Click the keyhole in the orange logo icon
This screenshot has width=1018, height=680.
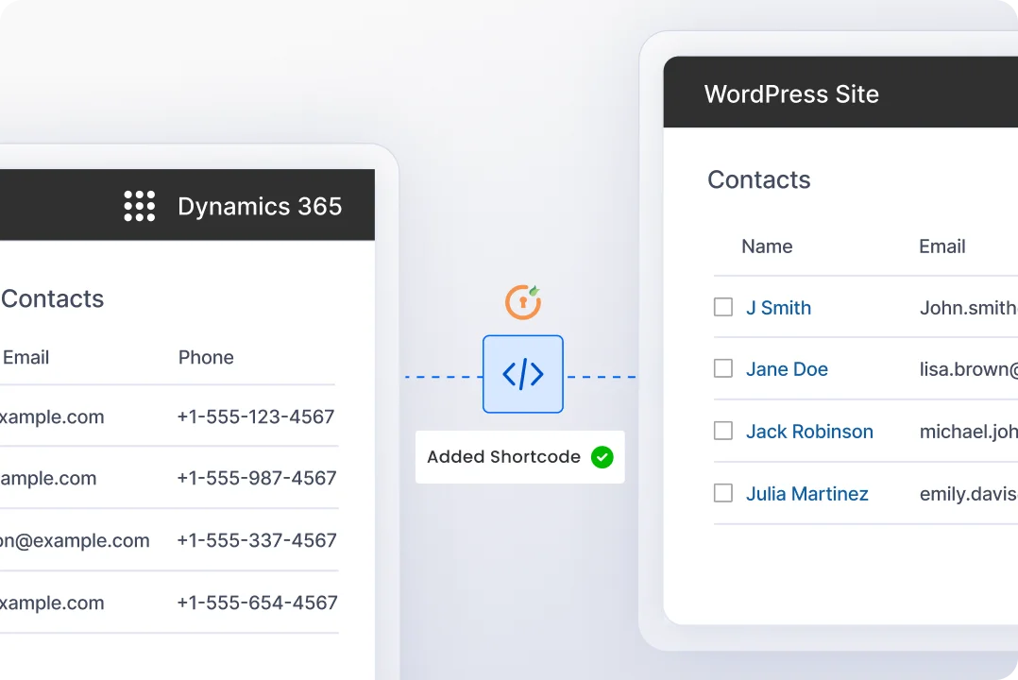tap(522, 303)
